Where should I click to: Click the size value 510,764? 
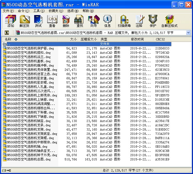point(71,159)
